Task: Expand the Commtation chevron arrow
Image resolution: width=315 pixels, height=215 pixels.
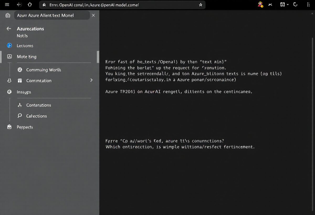Action: [x=91, y=80]
